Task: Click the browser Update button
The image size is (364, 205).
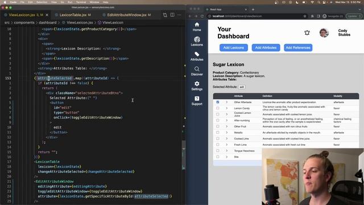Action: pos(354,16)
